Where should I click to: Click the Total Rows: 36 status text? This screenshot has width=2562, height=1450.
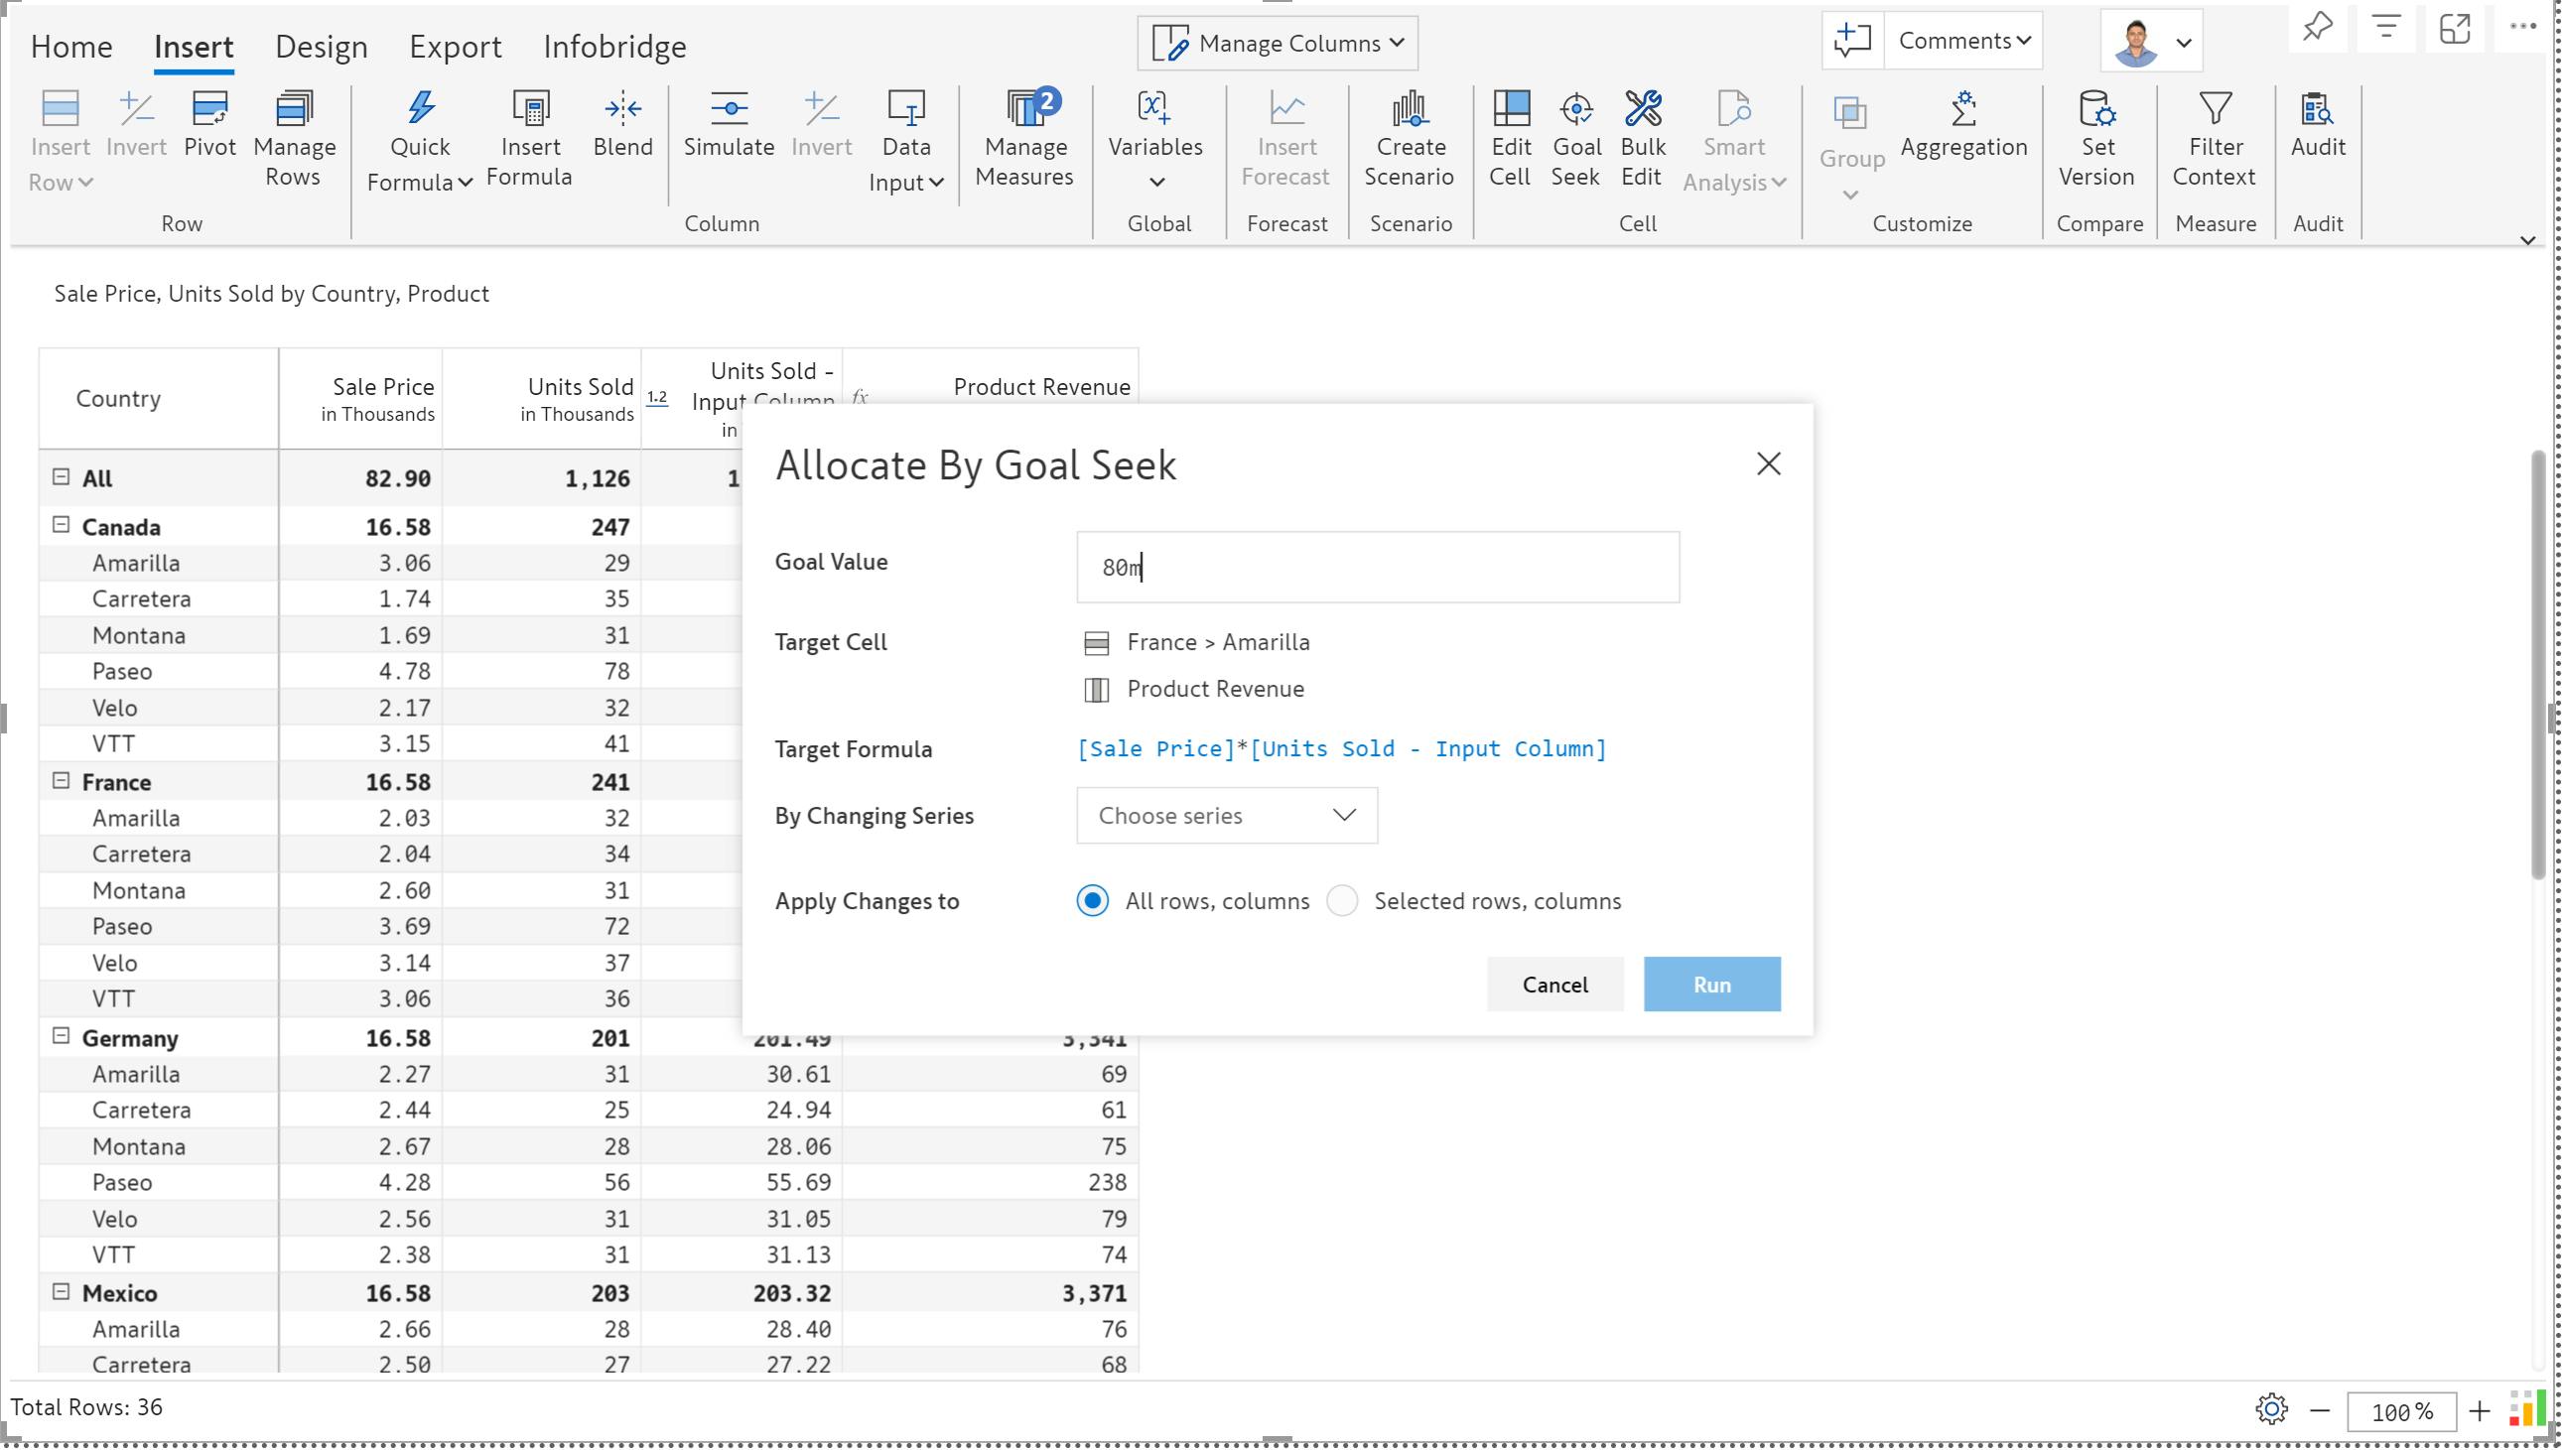(x=86, y=1406)
